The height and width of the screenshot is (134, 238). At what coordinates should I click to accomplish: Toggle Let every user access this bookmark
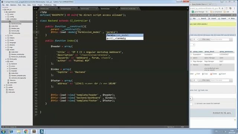[x=195, y=103]
